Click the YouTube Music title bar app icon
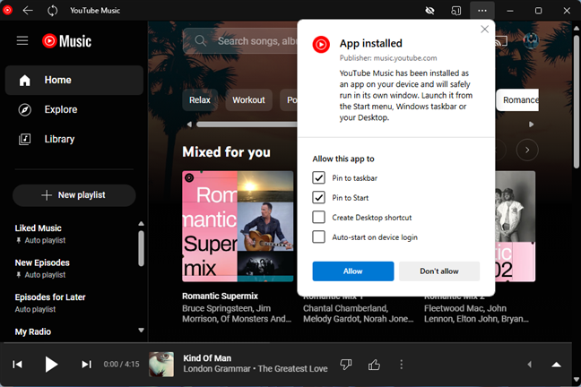Image resolution: width=581 pixels, height=387 pixels. point(7,11)
